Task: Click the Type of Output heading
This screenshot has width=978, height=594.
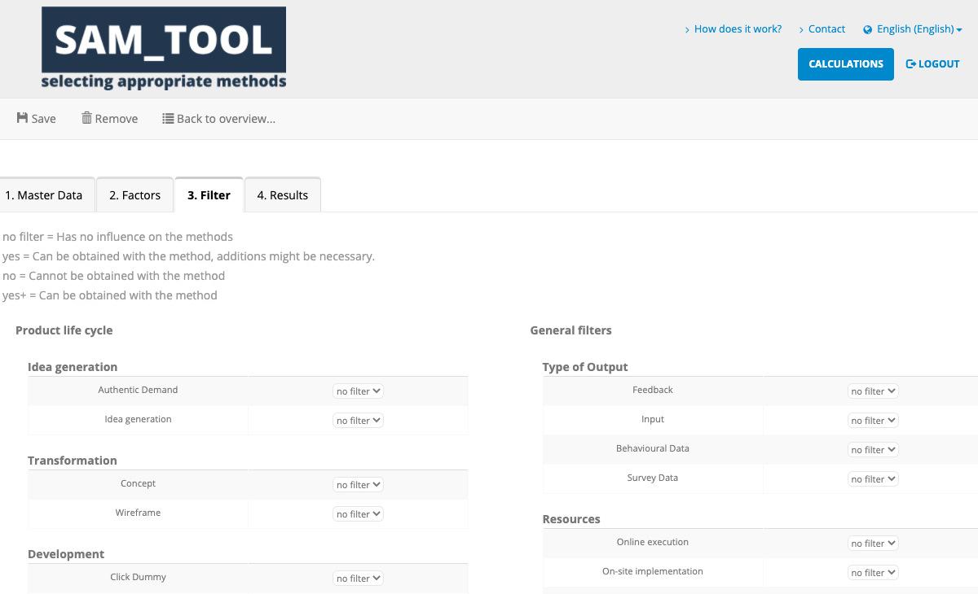Action: [585, 367]
